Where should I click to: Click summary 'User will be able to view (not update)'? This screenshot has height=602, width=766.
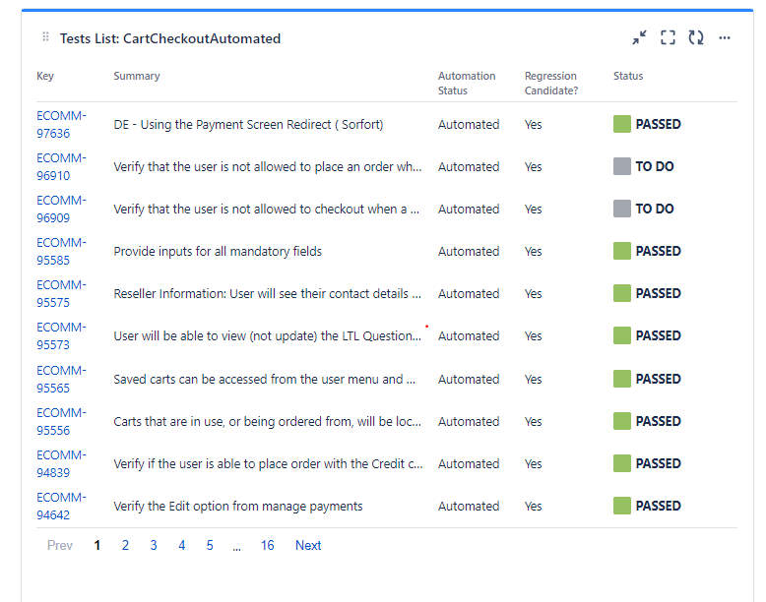coord(267,335)
